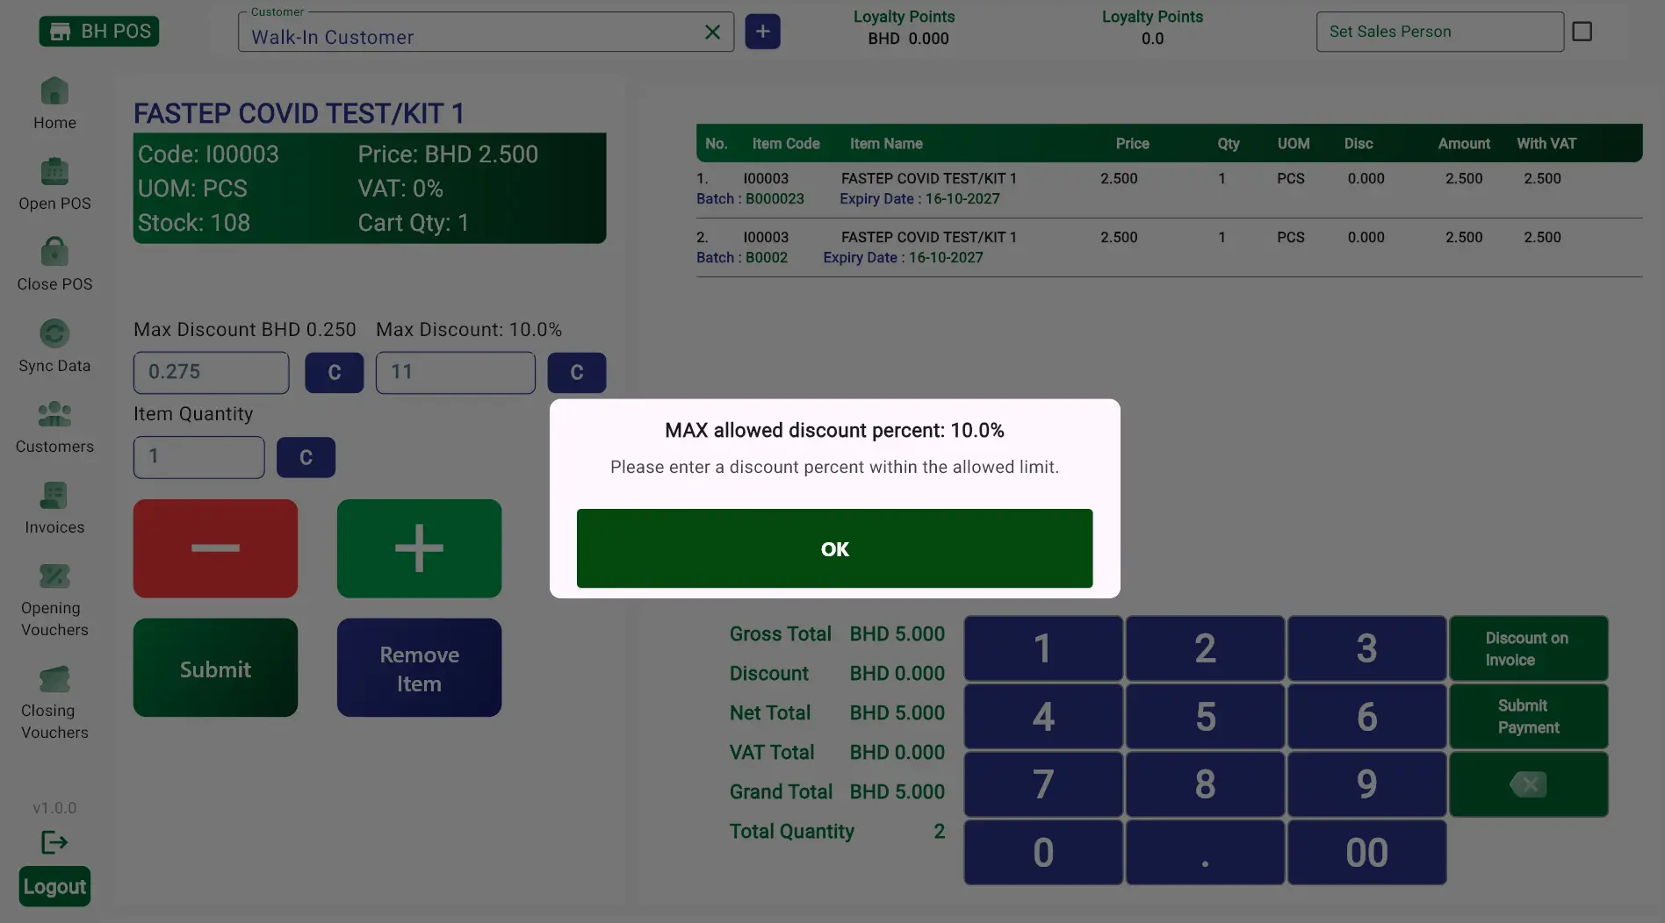The width and height of the screenshot is (1665, 923).
Task: Click the Set Sales Person field
Action: click(x=1439, y=32)
